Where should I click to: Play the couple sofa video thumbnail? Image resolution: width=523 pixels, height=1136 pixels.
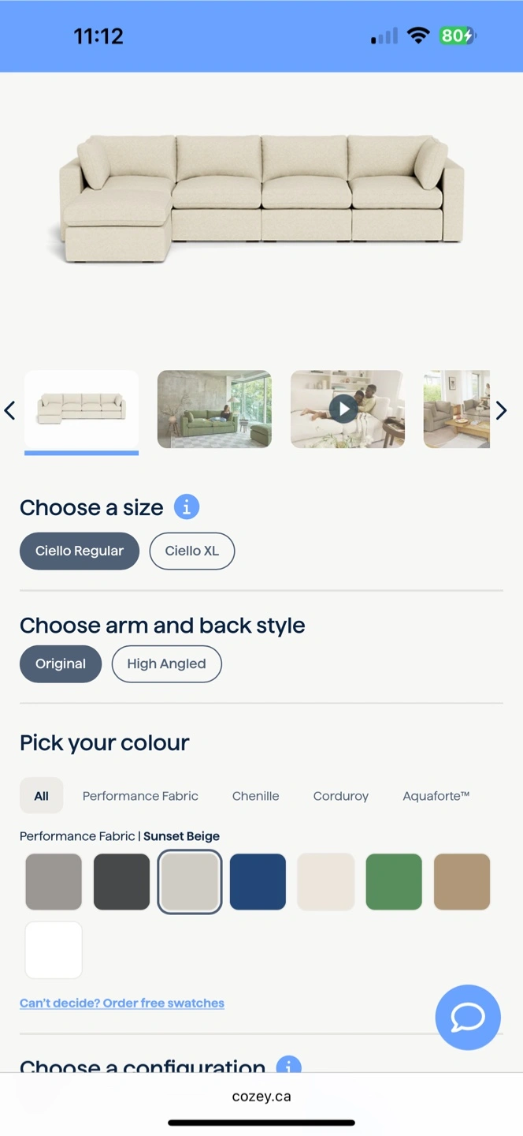(343, 409)
